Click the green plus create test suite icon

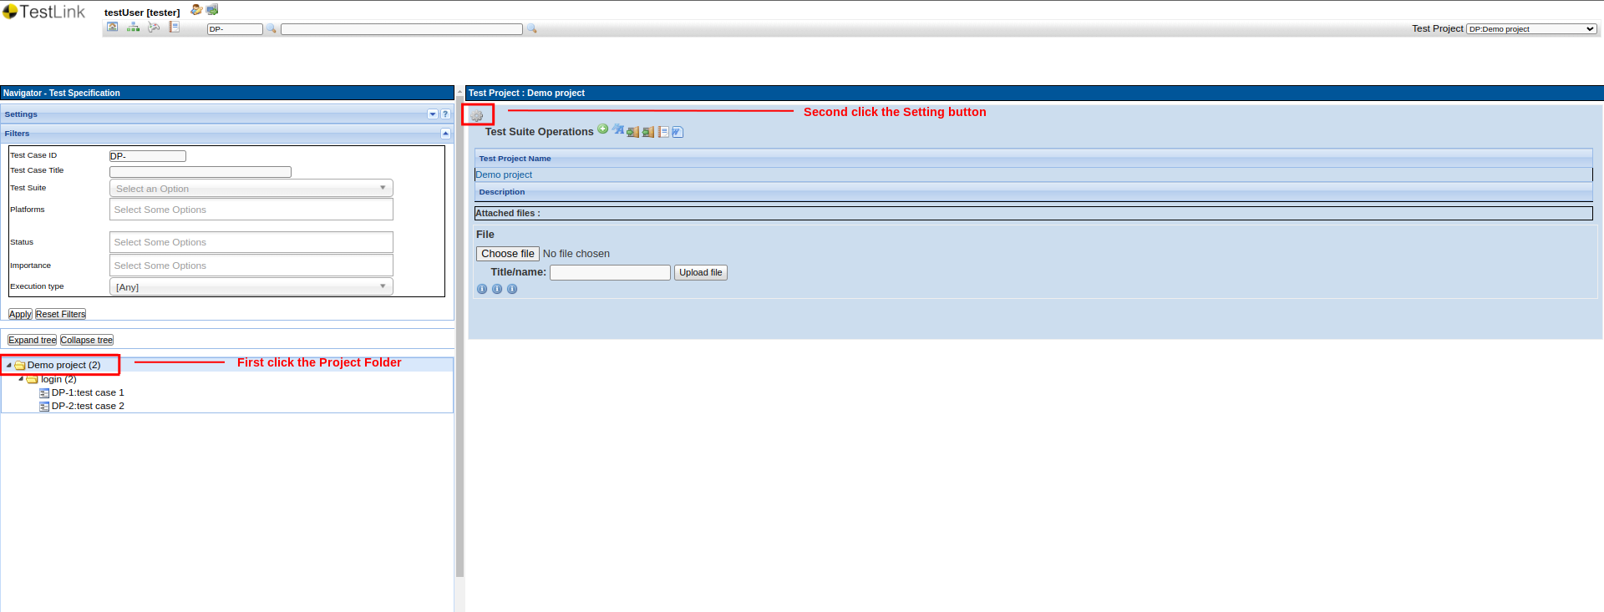602,129
